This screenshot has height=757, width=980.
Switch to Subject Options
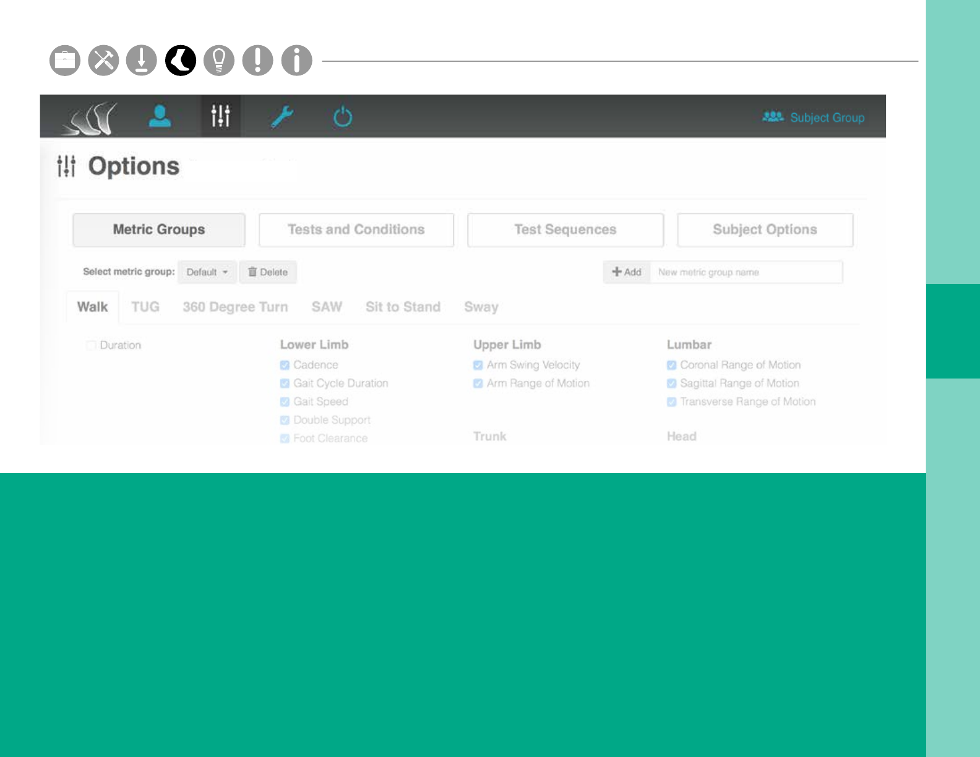765,229
